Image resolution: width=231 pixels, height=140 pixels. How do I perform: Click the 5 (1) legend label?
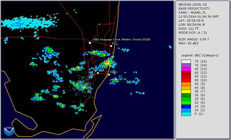pyautogui.click(x=199, y=114)
